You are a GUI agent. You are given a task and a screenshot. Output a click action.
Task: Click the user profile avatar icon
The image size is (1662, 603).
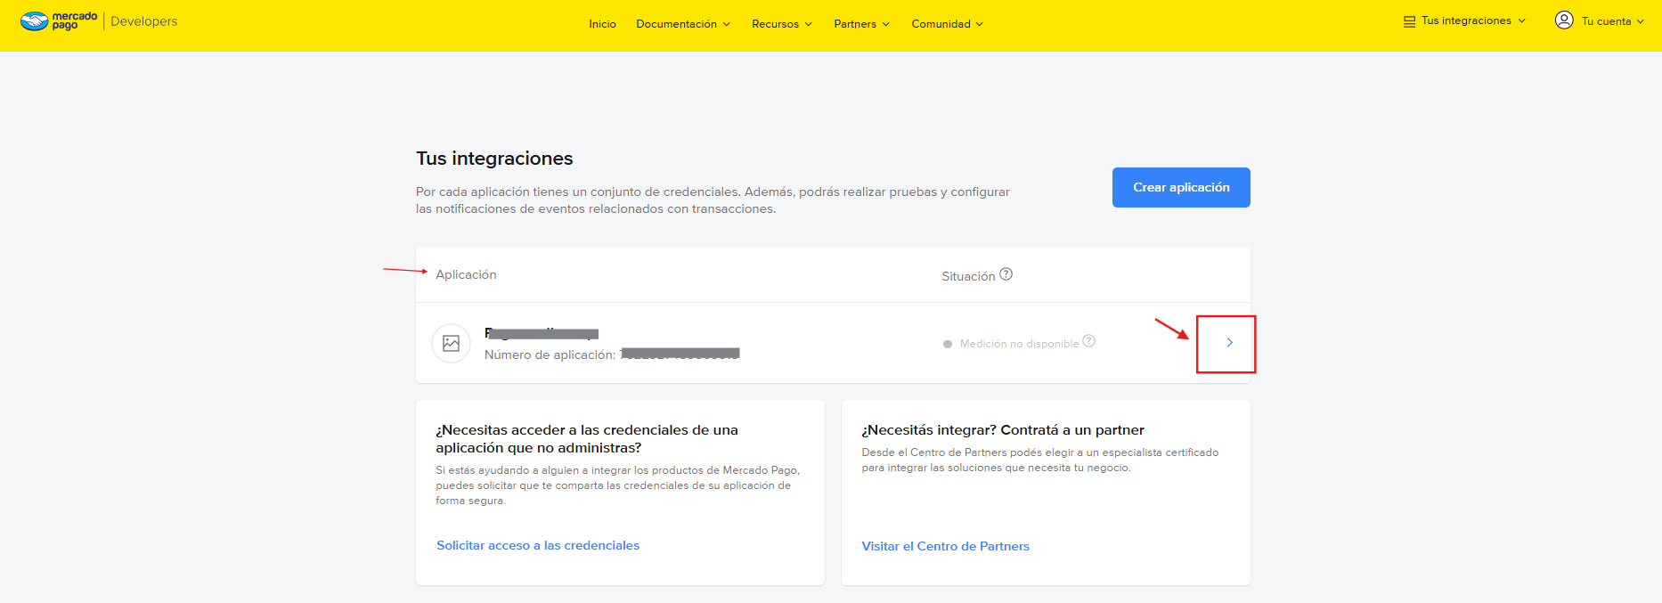(x=1564, y=20)
